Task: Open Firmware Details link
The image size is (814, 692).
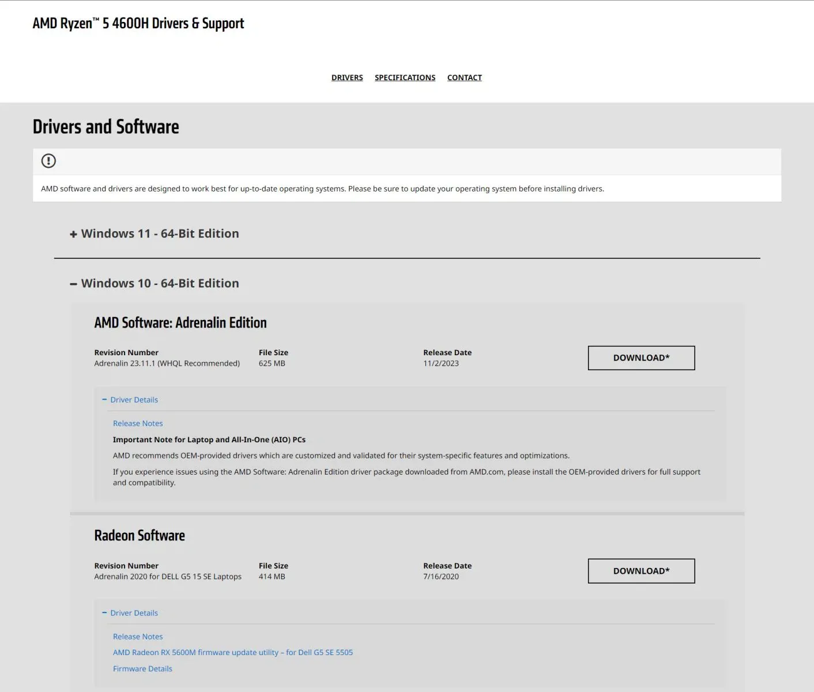Action: click(142, 669)
